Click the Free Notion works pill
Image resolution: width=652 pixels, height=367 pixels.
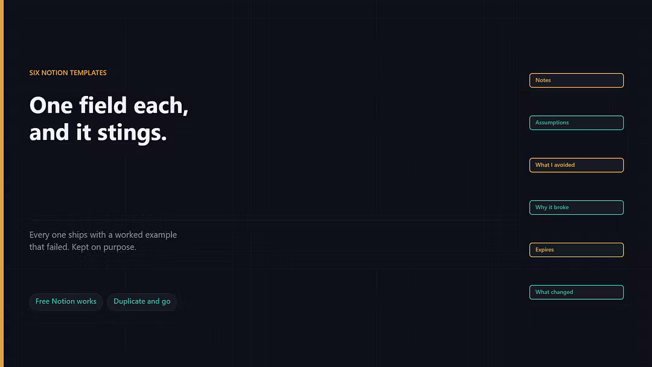(66, 301)
